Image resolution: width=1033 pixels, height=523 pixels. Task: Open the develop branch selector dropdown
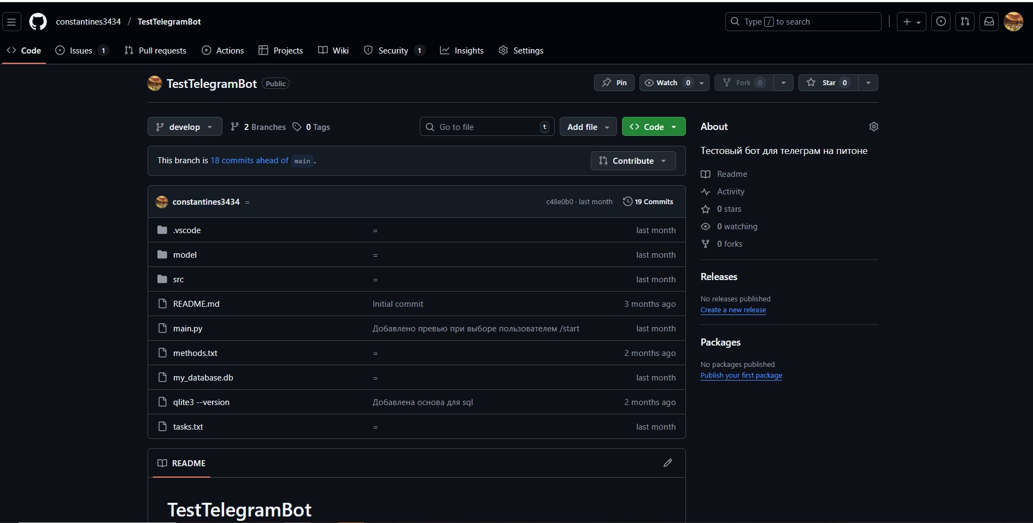[185, 127]
